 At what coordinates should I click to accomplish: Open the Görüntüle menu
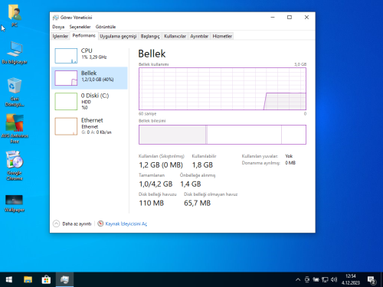click(x=106, y=27)
